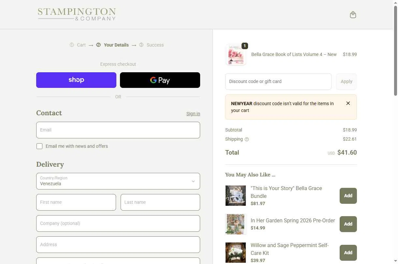Open the In Her Garden Spring thumbnail
Screen dimensions: 398x264
click(x=236, y=224)
